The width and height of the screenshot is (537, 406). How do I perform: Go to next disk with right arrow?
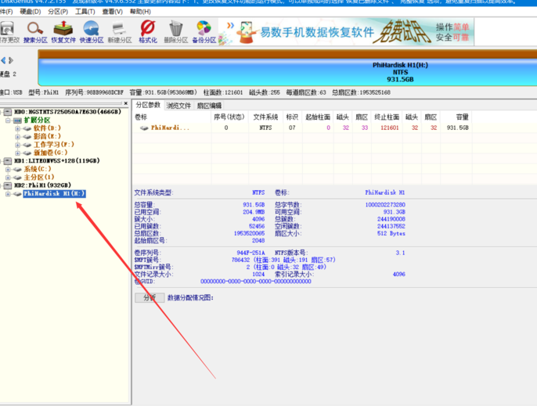click(11, 60)
